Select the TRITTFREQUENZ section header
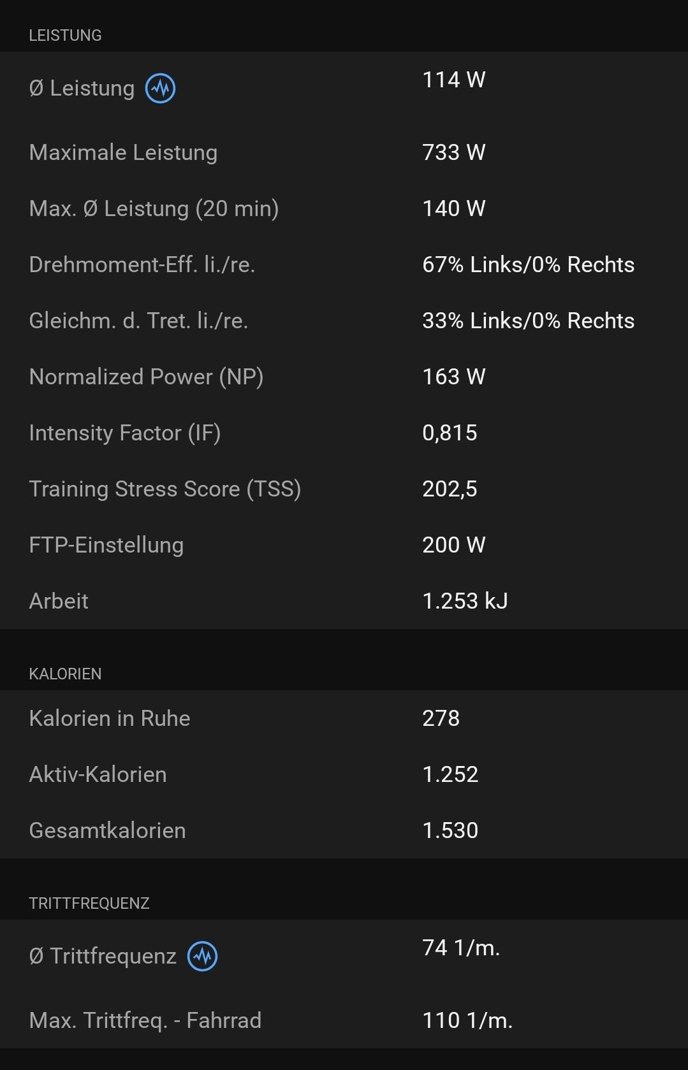 tap(89, 903)
